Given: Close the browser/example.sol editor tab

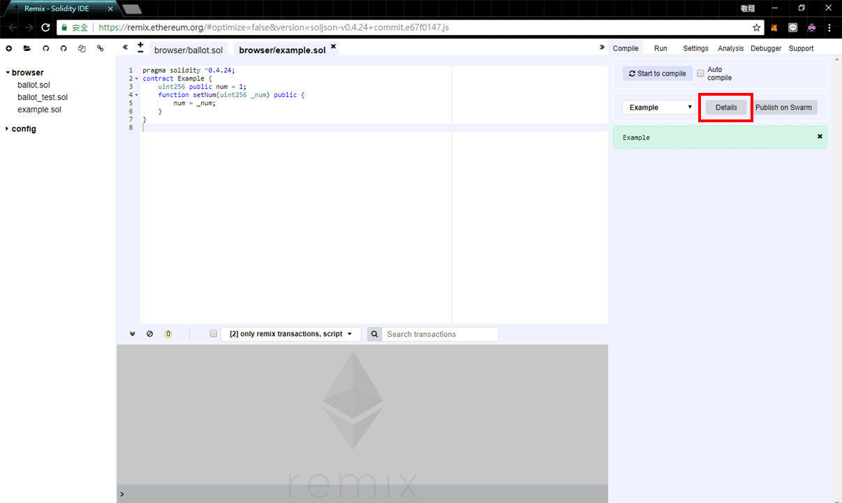Looking at the screenshot, I should click(x=333, y=47).
